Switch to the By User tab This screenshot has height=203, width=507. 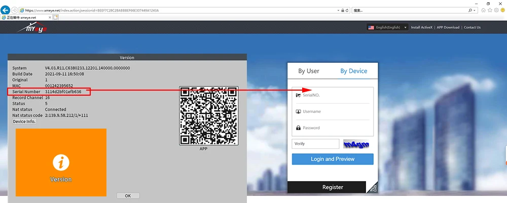[x=308, y=71]
